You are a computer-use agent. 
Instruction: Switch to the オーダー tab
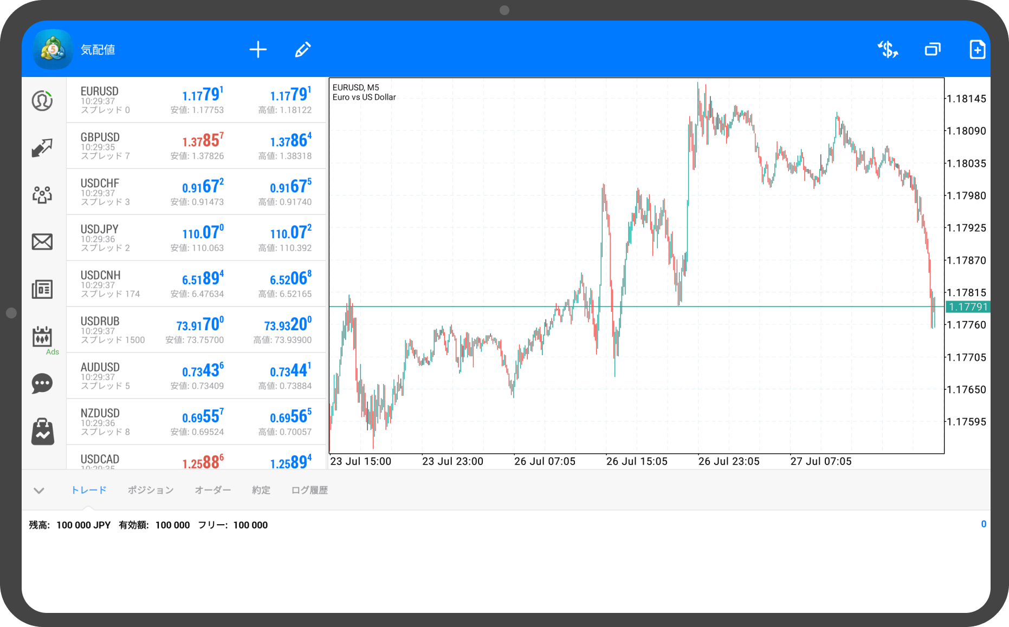click(x=212, y=490)
